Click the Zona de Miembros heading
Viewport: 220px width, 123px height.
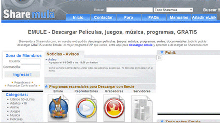point(23,56)
